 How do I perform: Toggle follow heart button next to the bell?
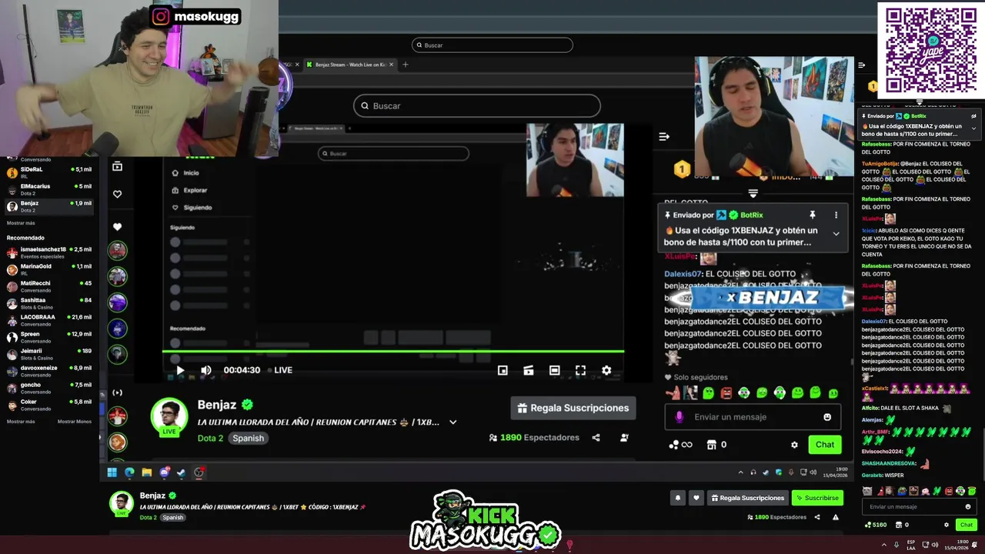point(696,498)
